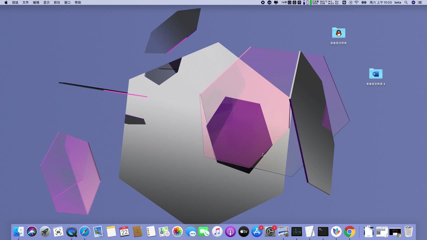Click network speed K/s indicator
This screenshot has height=240, width=427.
click(334, 2)
